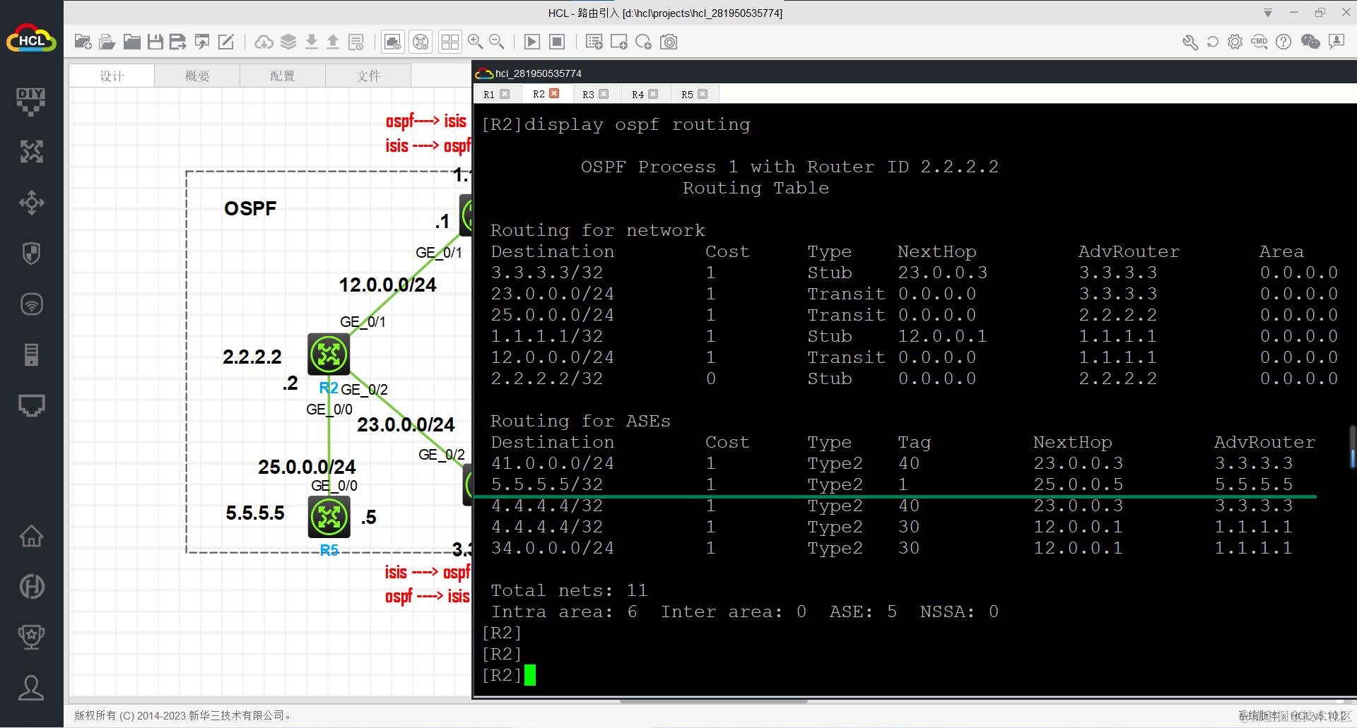Click the user account icon in left sidebar

[31, 688]
